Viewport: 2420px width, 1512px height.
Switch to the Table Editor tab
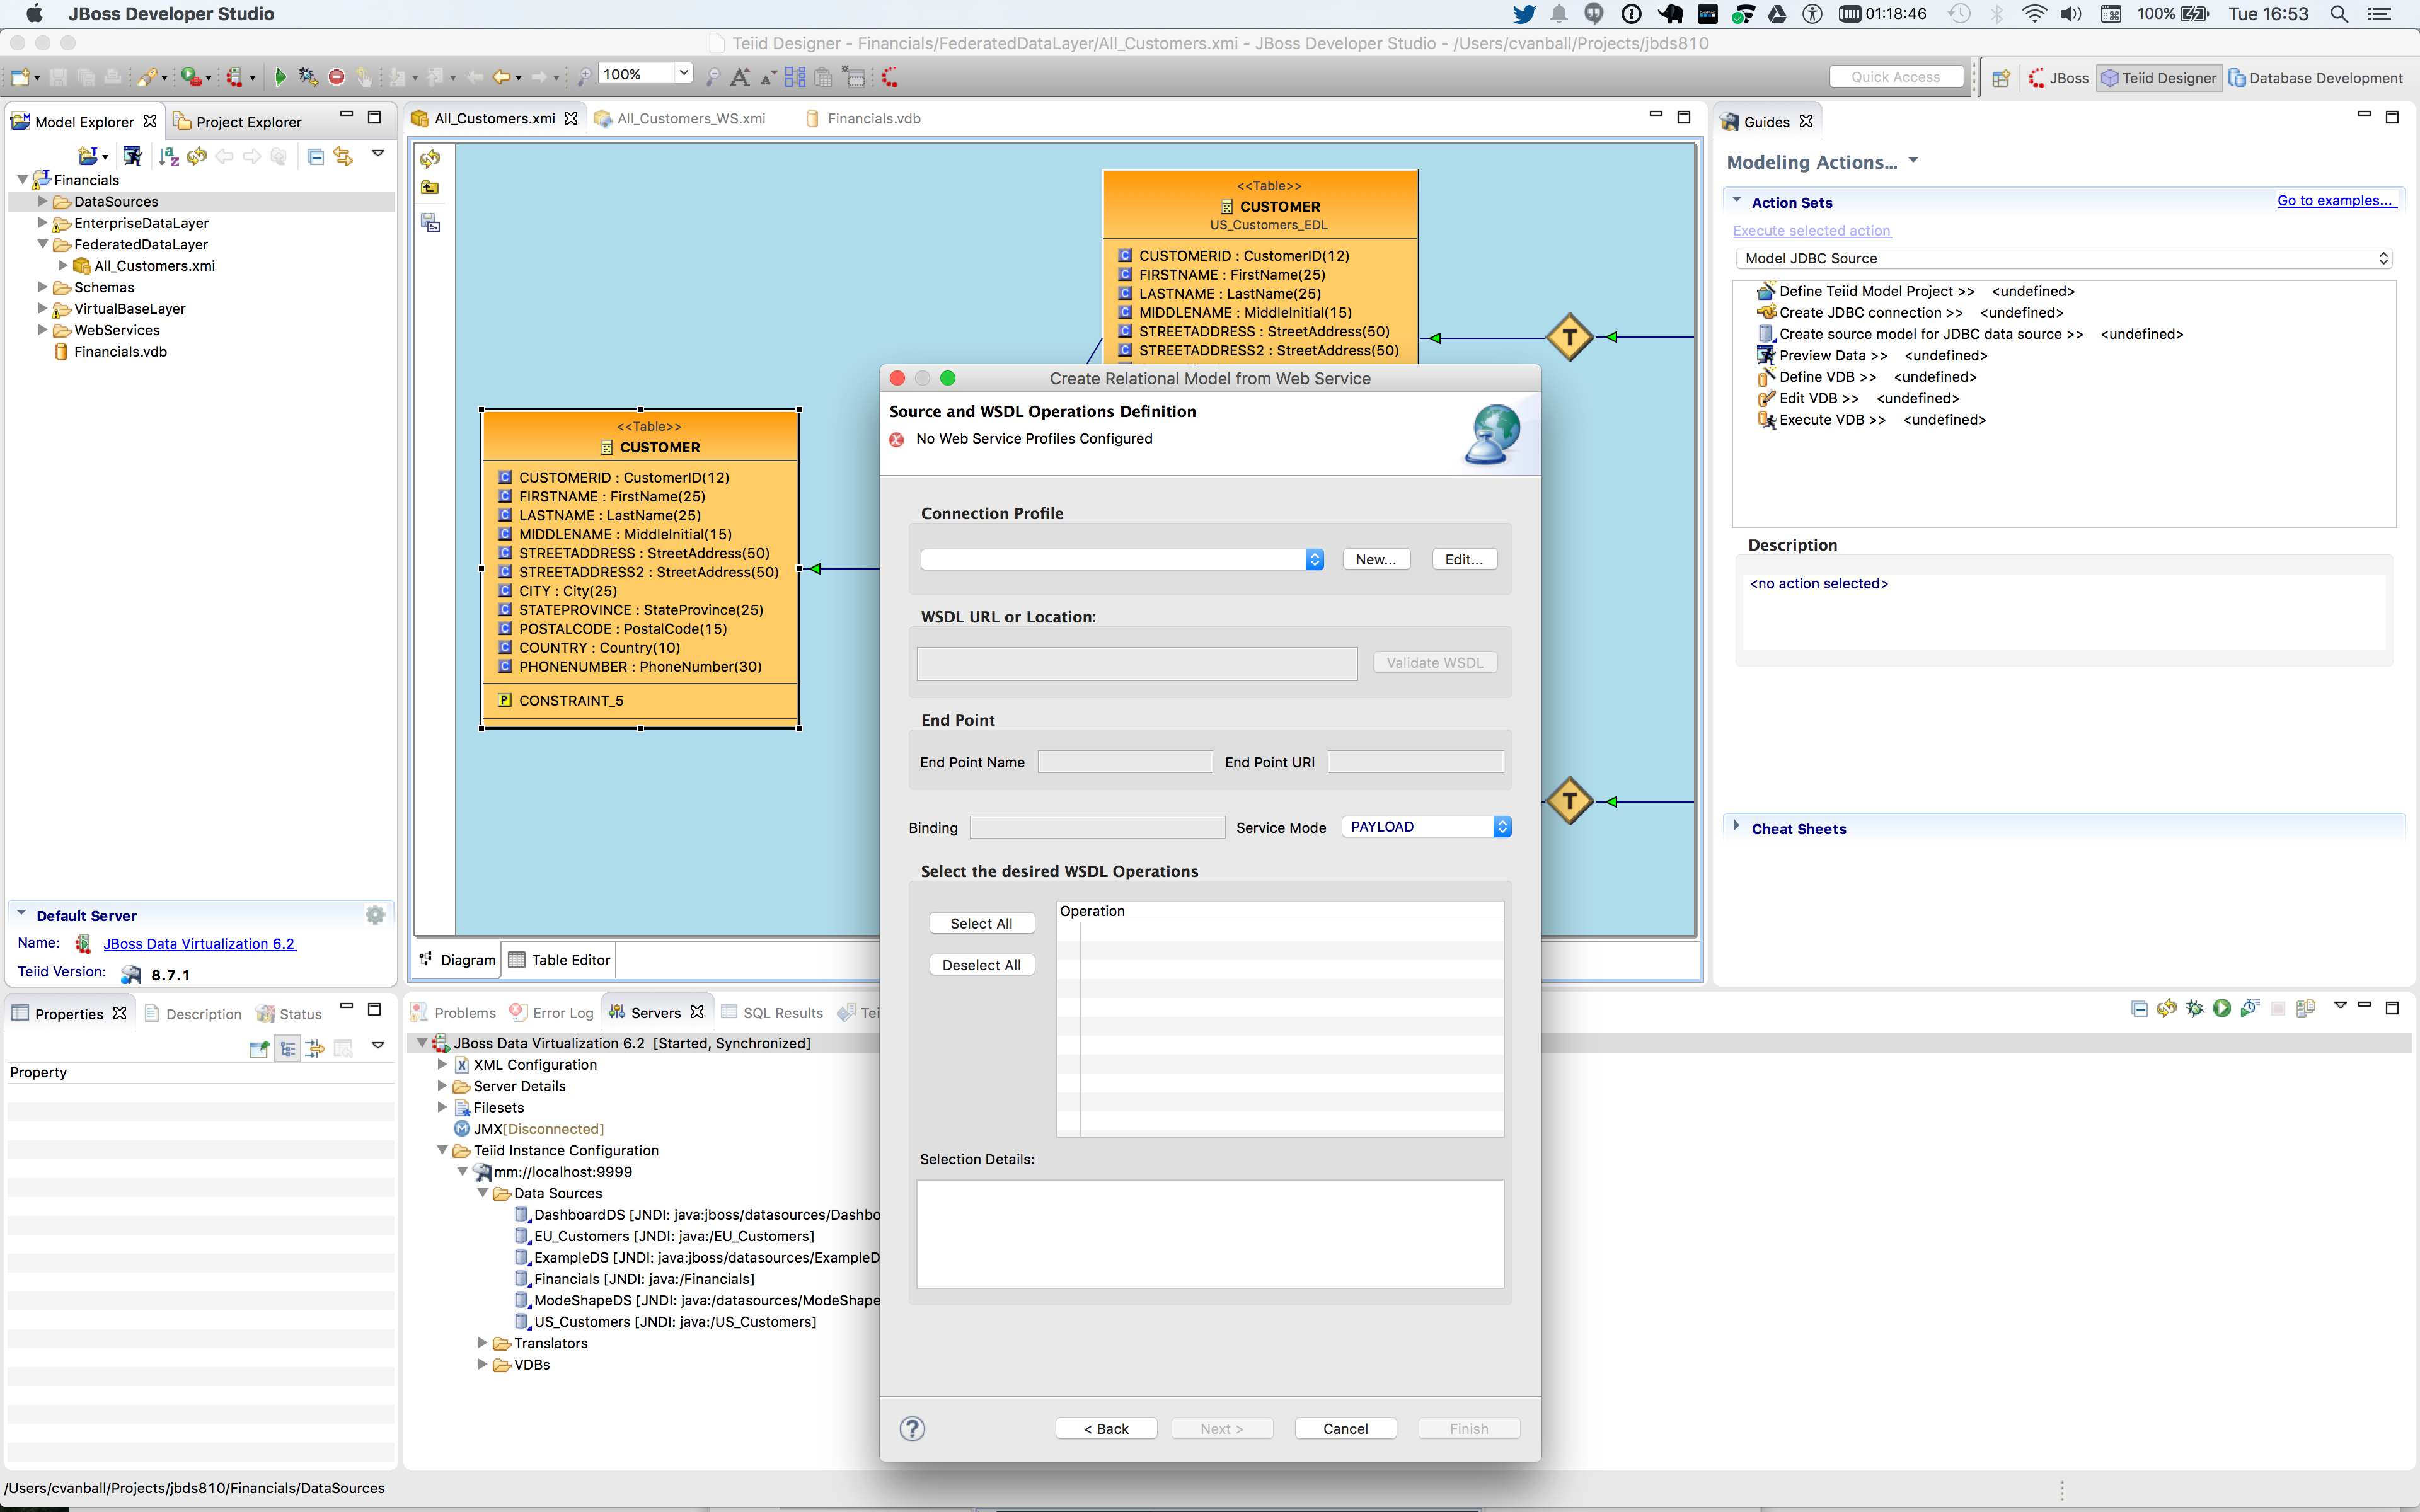[559, 960]
